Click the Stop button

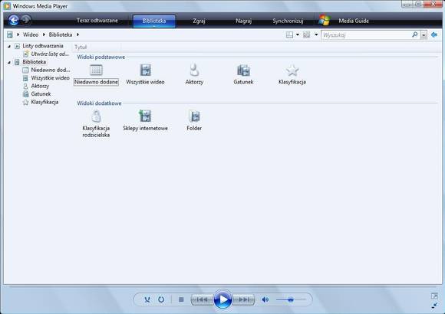coord(181,299)
